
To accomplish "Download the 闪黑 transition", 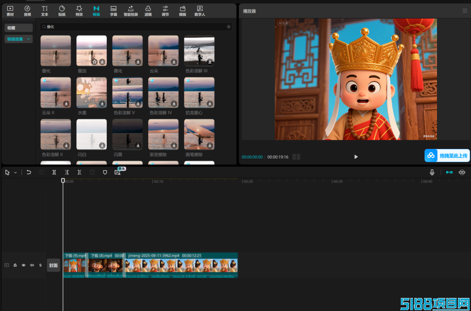I will pyautogui.click(x=138, y=145).
